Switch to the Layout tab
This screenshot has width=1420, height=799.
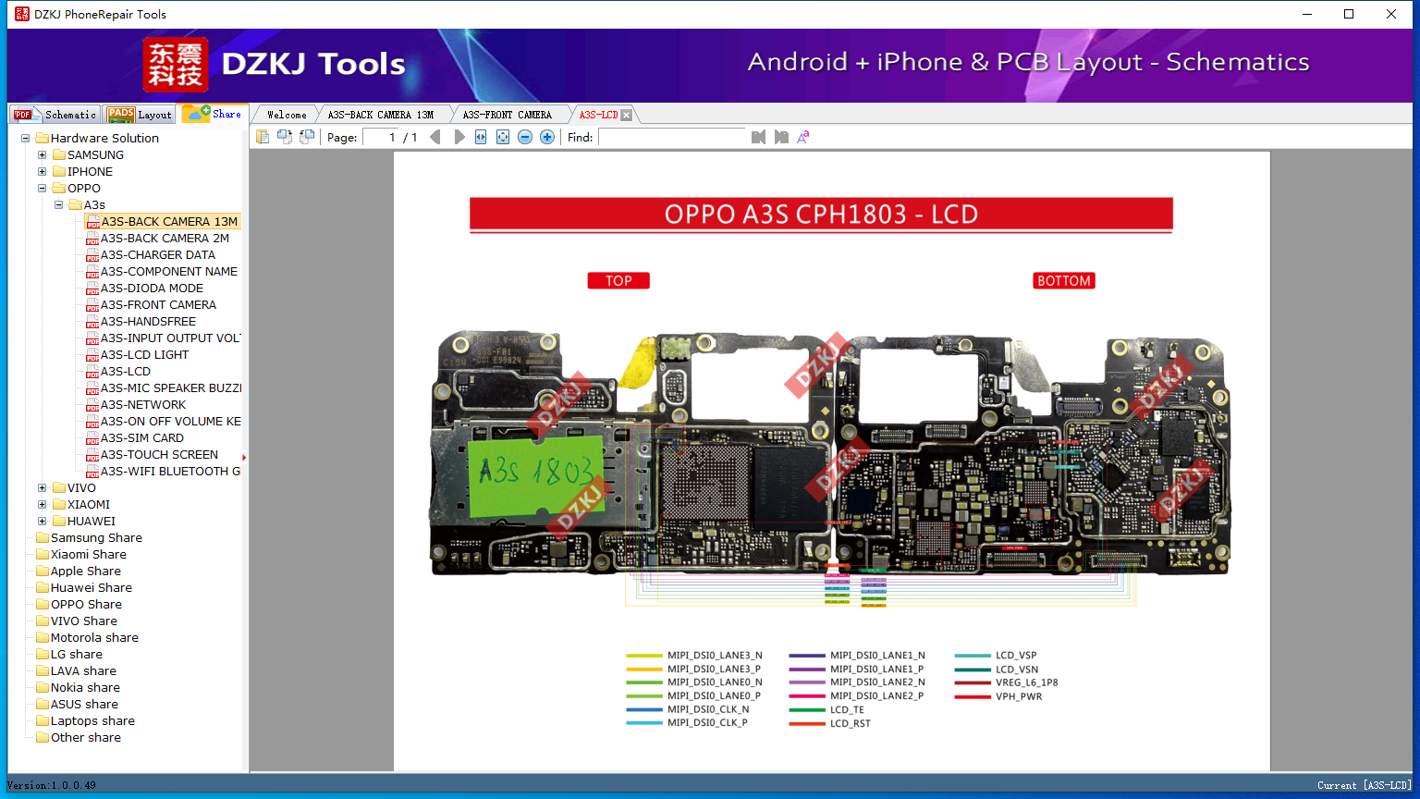pyautogui.click(x=141, y=115)
